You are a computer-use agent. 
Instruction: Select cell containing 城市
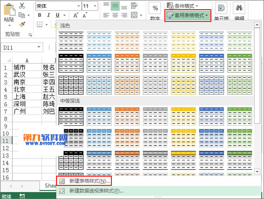point(27,68)
